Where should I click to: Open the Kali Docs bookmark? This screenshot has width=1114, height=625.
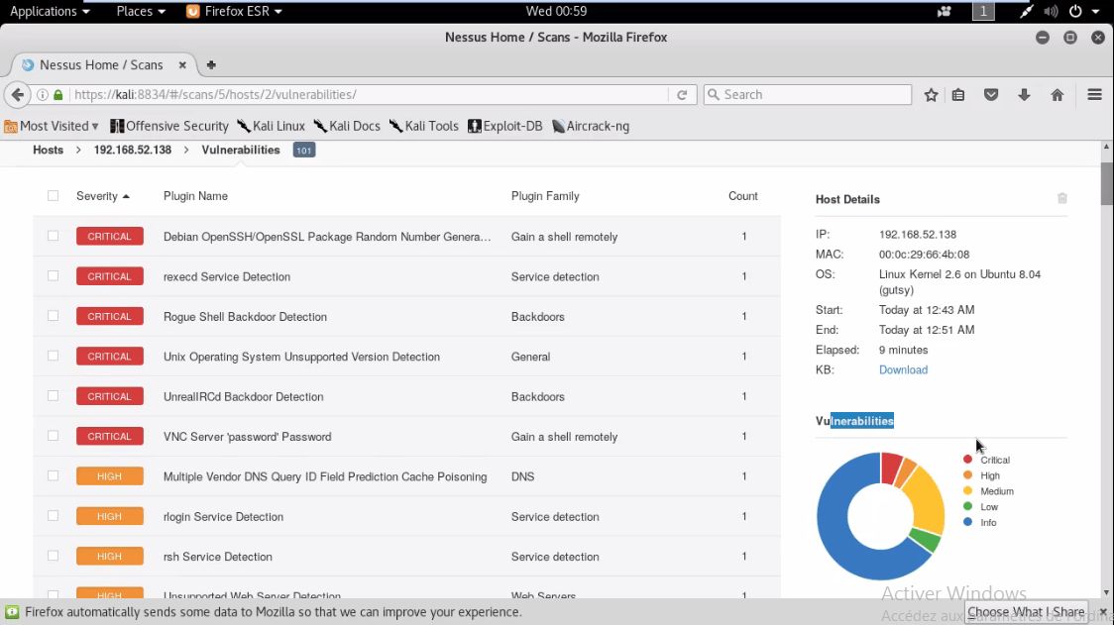coord(347,126)
